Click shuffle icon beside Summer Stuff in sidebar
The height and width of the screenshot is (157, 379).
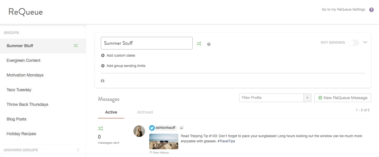pyautogui.click(x=76, y=46)
